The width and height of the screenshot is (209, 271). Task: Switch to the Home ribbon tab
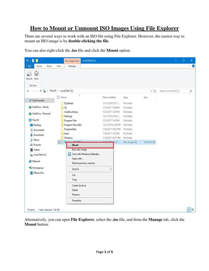pos(39,66)
